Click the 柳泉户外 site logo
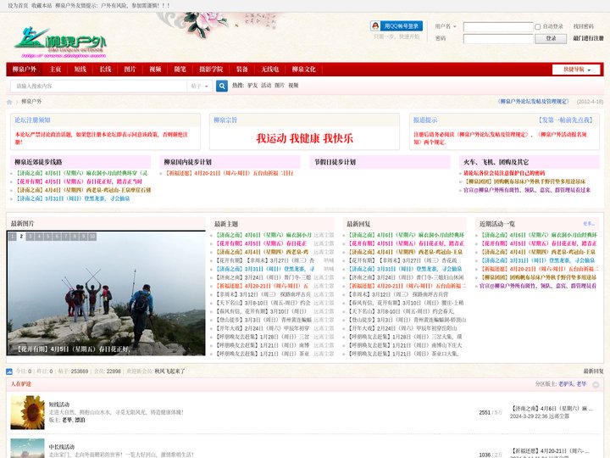610x458 pixels. click(x=59, y=42)
